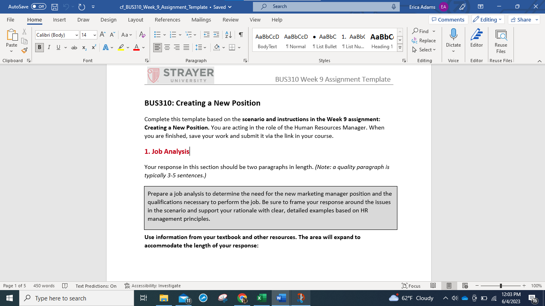
Task: Switch to the Mailings tab
Action: (201, 20)
